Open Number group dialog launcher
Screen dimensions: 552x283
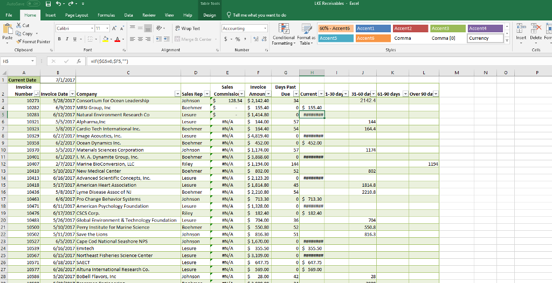tap(267, 50)
